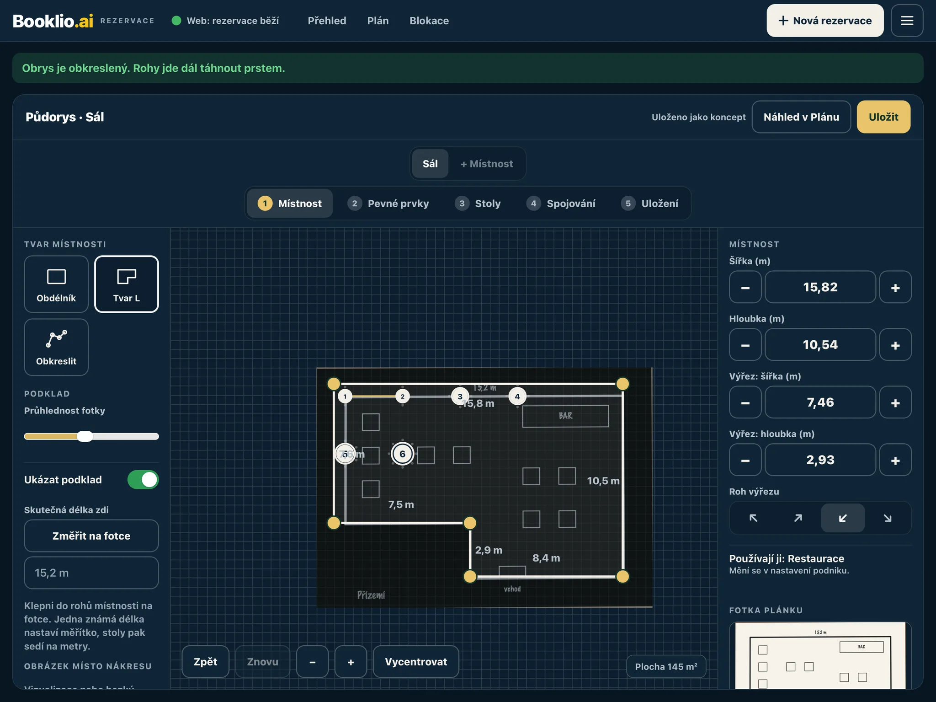The image size is (936, 702).
Task: Open Plán in the top navigation
Action: 378,21
